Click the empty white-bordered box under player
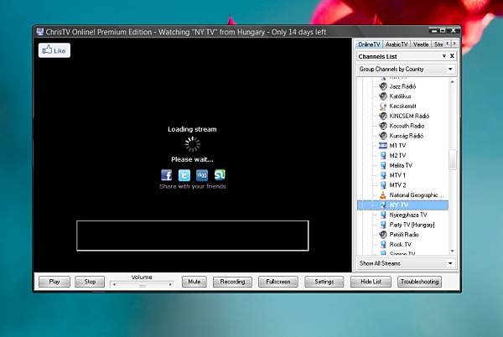 (x=193, y=236)
